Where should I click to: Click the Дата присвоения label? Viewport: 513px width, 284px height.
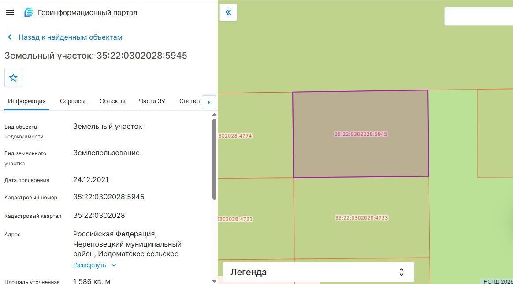point(27,180)
